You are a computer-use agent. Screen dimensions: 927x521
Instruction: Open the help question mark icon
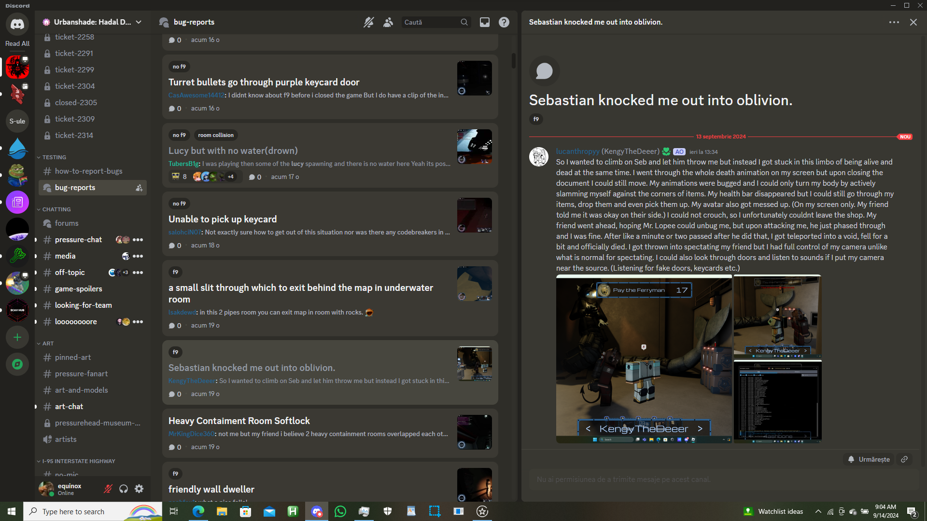coord(504,22)
